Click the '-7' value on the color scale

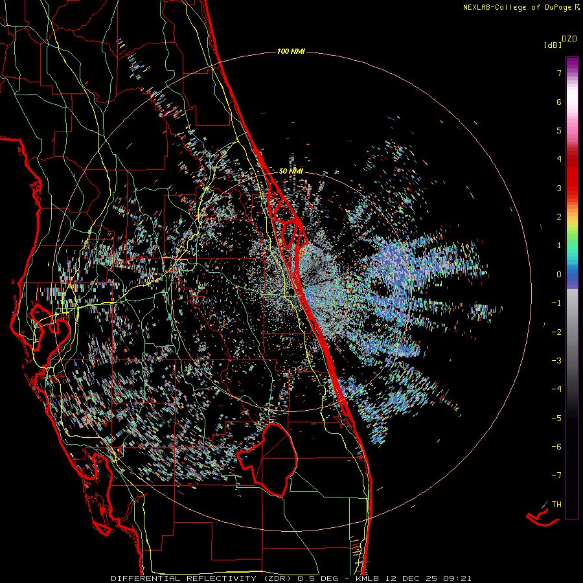point(556,475)
